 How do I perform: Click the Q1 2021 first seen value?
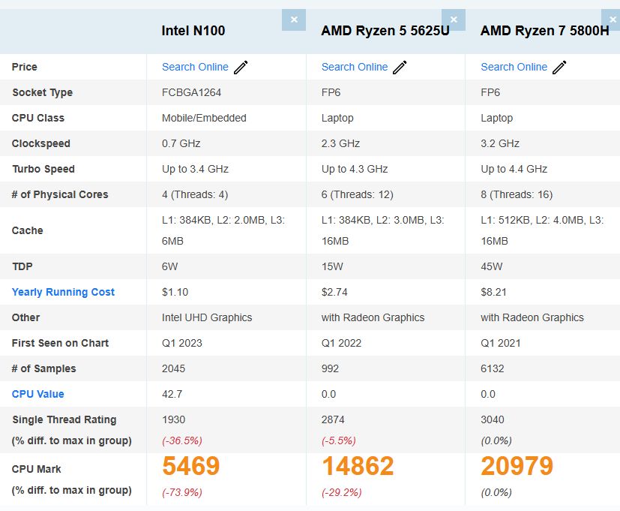501,343
